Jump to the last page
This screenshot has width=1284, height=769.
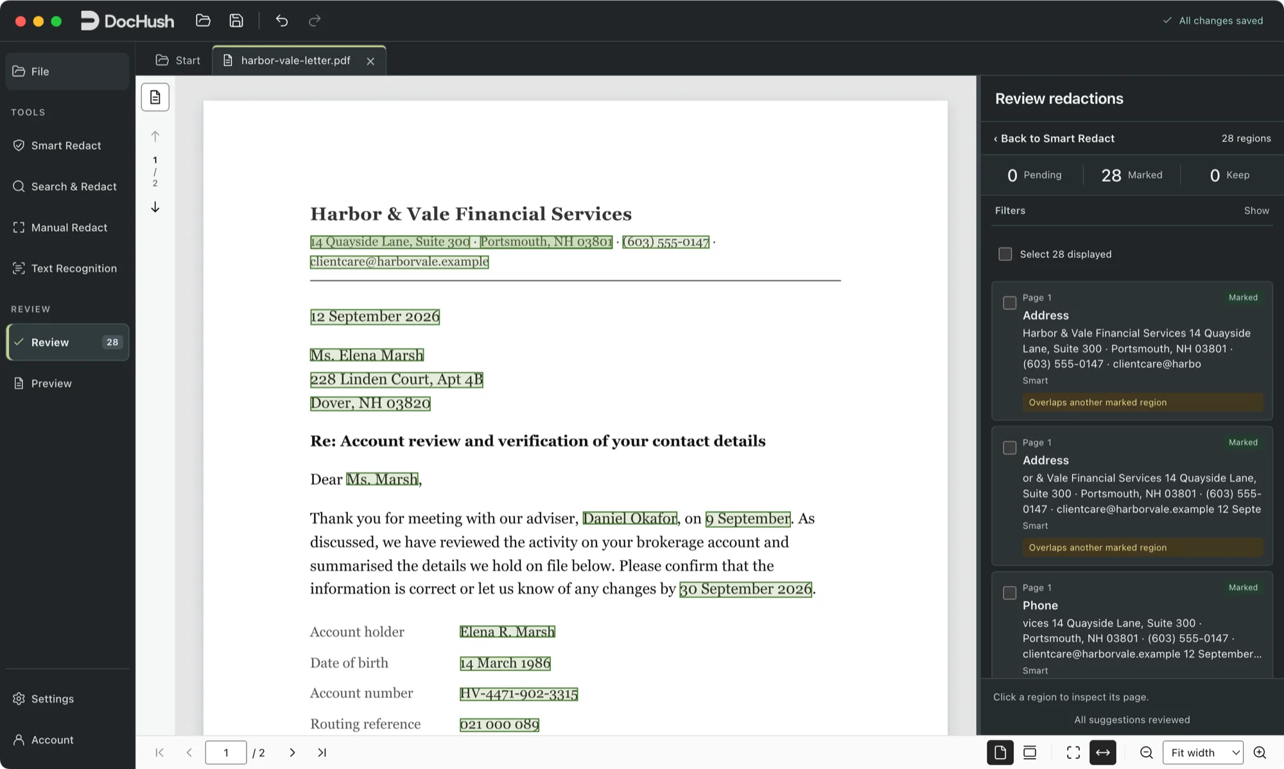(x=322, y=752)
